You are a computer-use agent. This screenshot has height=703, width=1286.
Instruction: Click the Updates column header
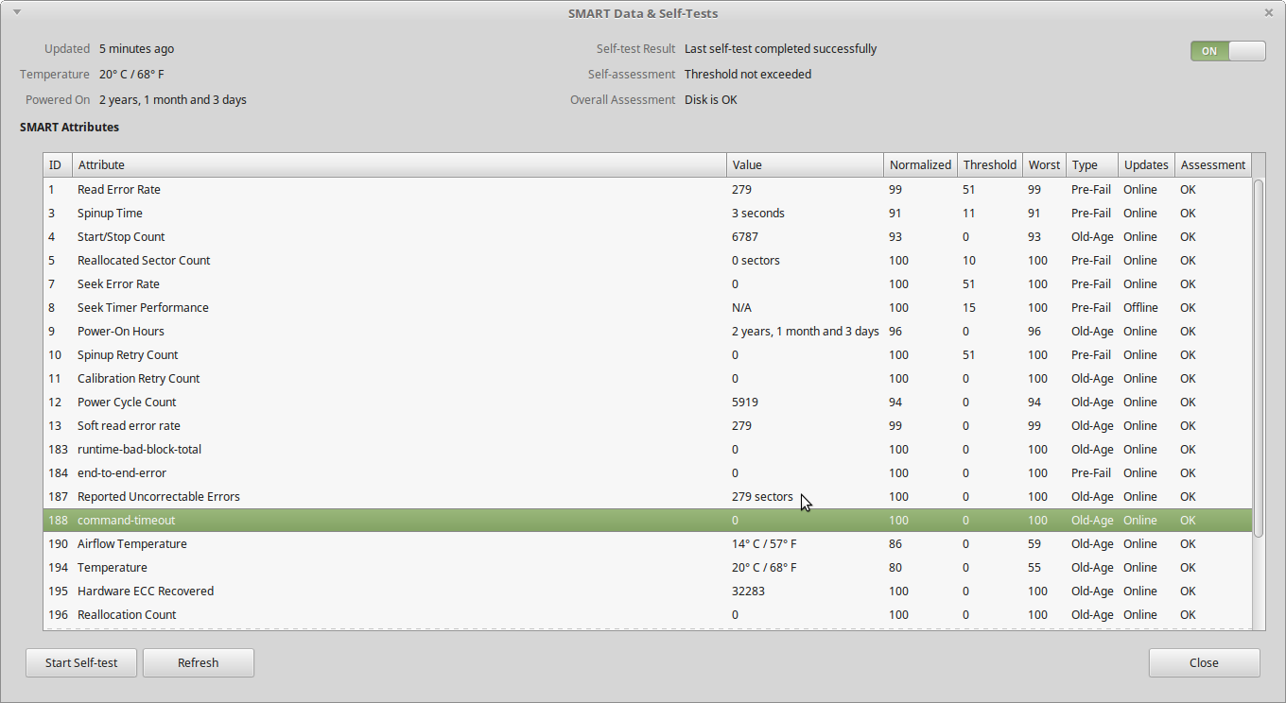(x=1146, y=164)
